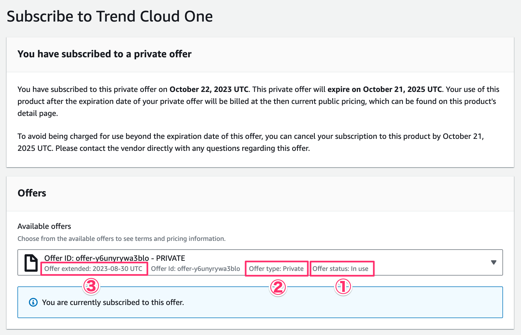Click the page icon in the Available offers row
The height and width of the screenshot is (335, 521).
click(x=31, y=263)
